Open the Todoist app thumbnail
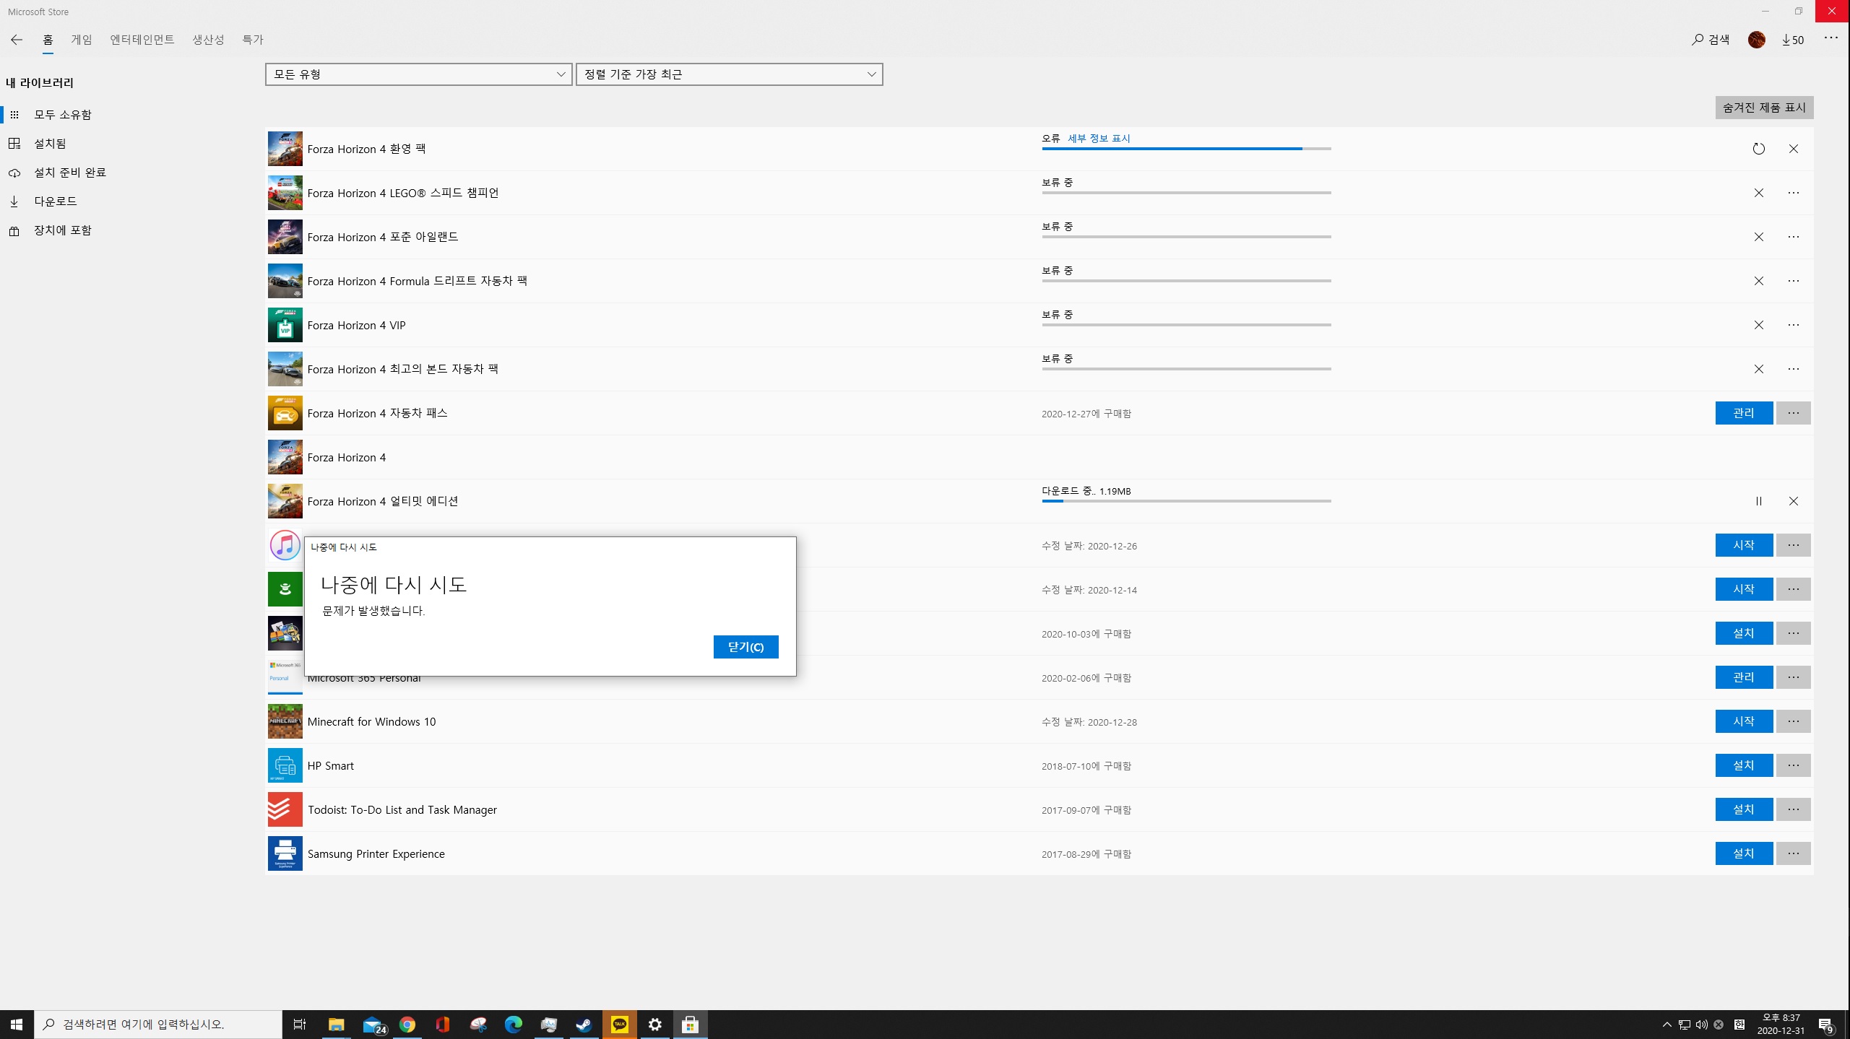 click(x=285, y=809)
